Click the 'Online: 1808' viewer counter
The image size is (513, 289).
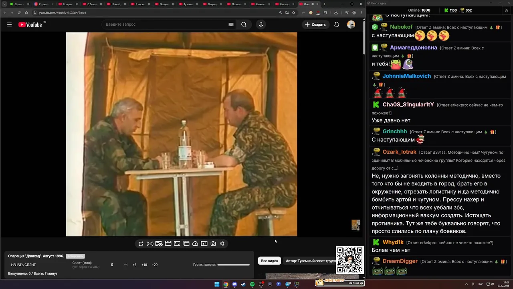(419, 10)
